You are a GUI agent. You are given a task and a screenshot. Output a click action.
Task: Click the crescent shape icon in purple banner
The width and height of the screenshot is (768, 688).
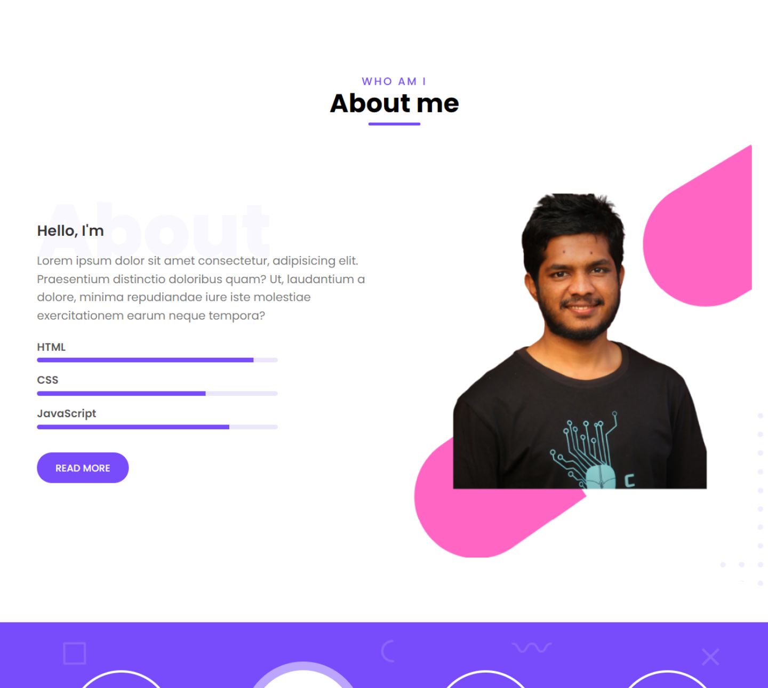[x=388, y=651]
